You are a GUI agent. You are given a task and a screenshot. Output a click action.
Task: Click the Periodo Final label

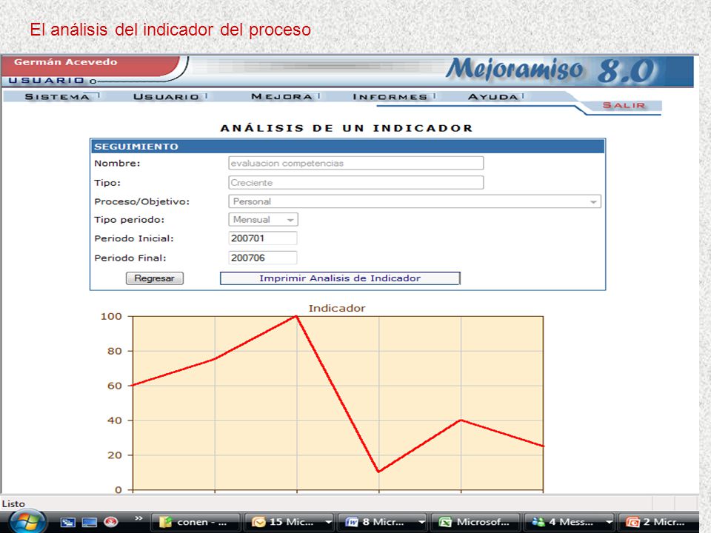tap(130, 258)
